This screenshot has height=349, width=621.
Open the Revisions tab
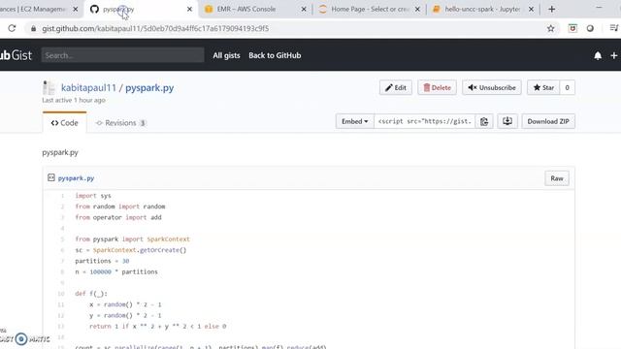click(120, 123)
